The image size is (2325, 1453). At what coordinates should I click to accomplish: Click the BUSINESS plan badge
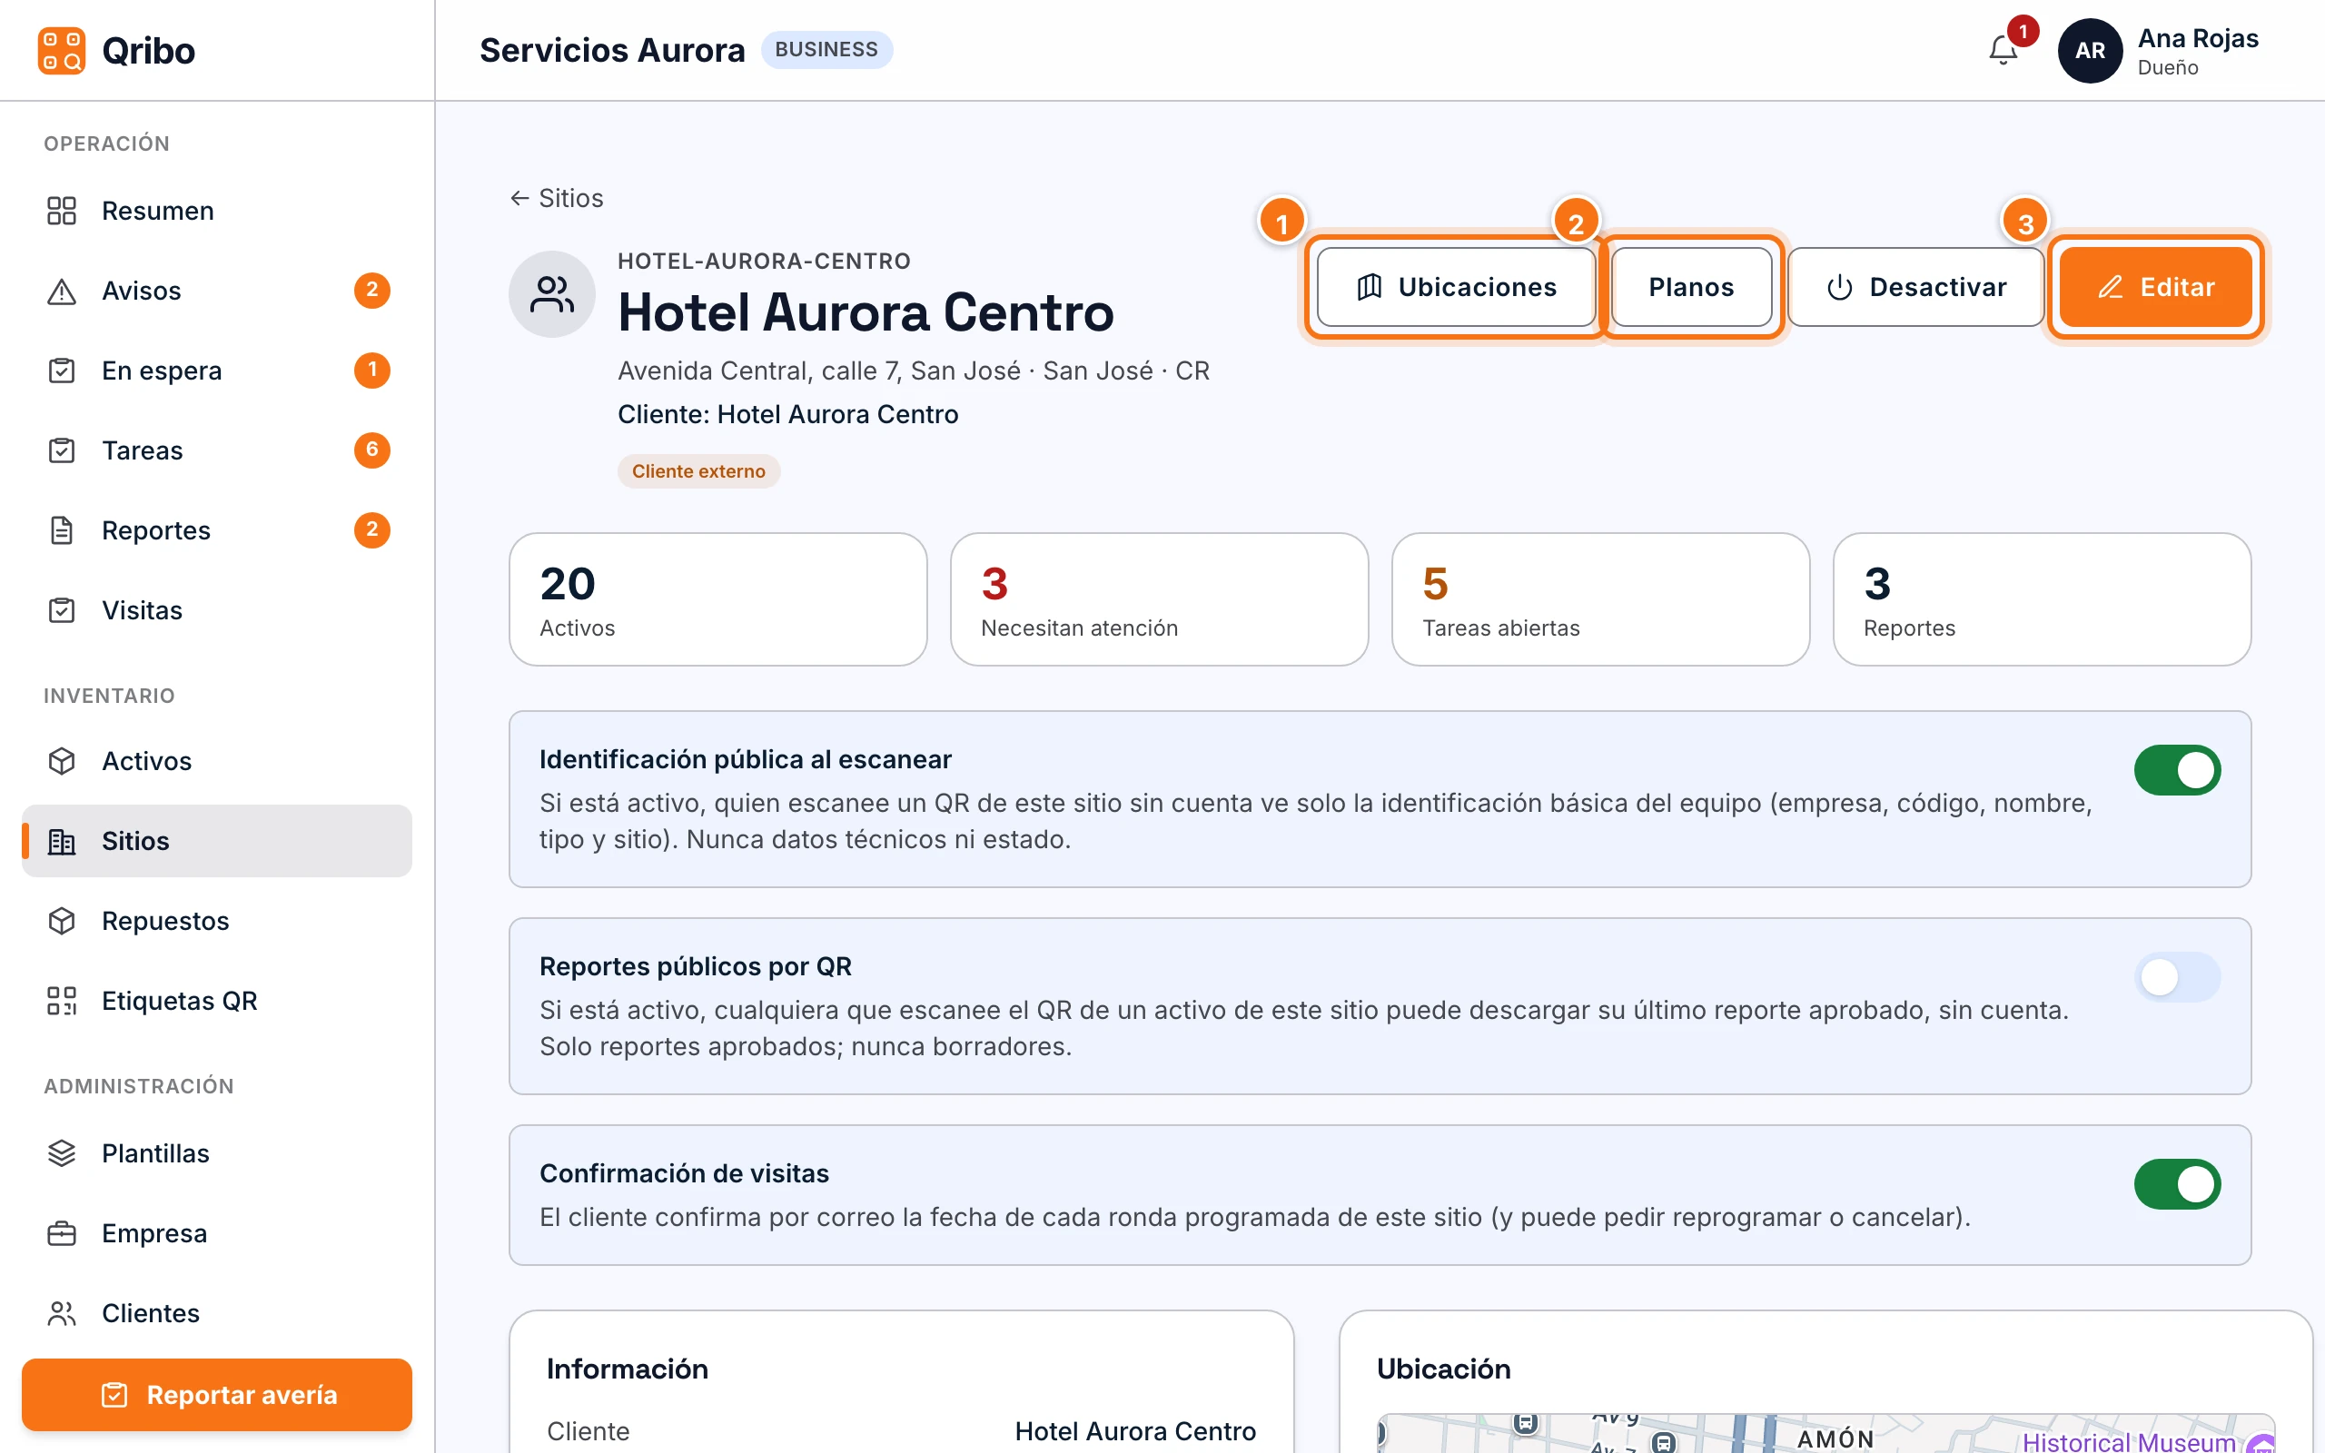click(x=826, y=49)
